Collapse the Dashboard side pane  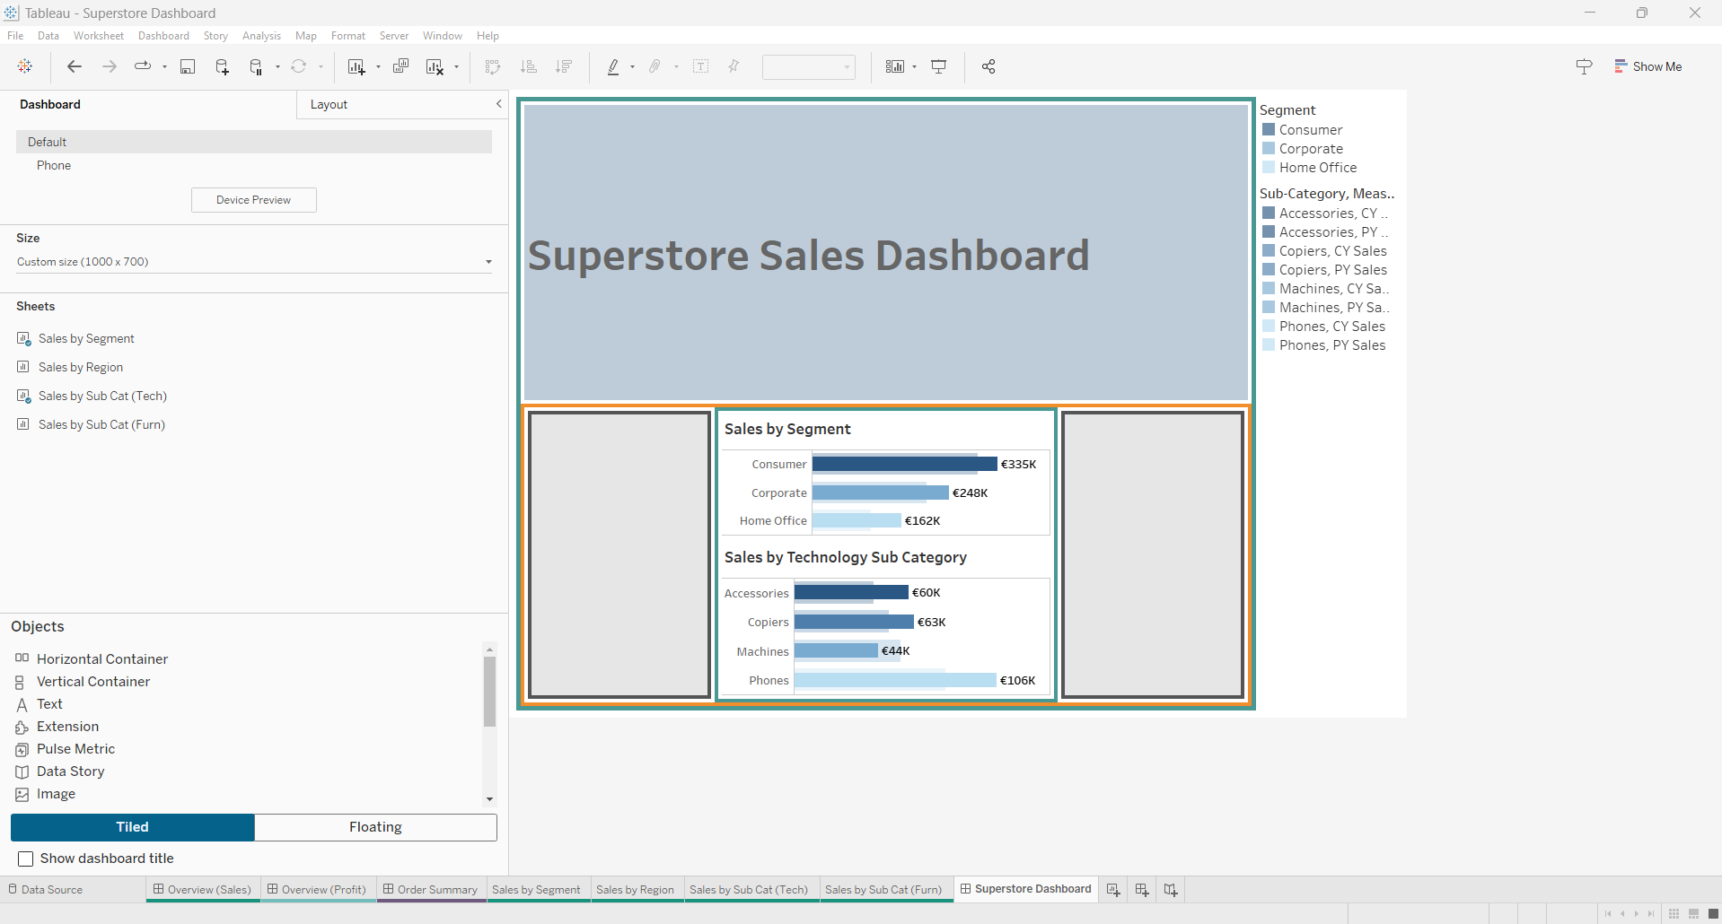click(499, 104)
